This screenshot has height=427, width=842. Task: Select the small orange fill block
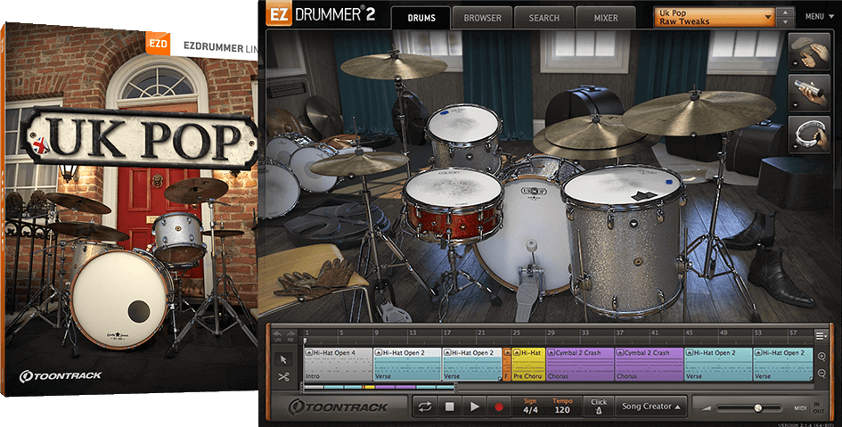point(506,365)
